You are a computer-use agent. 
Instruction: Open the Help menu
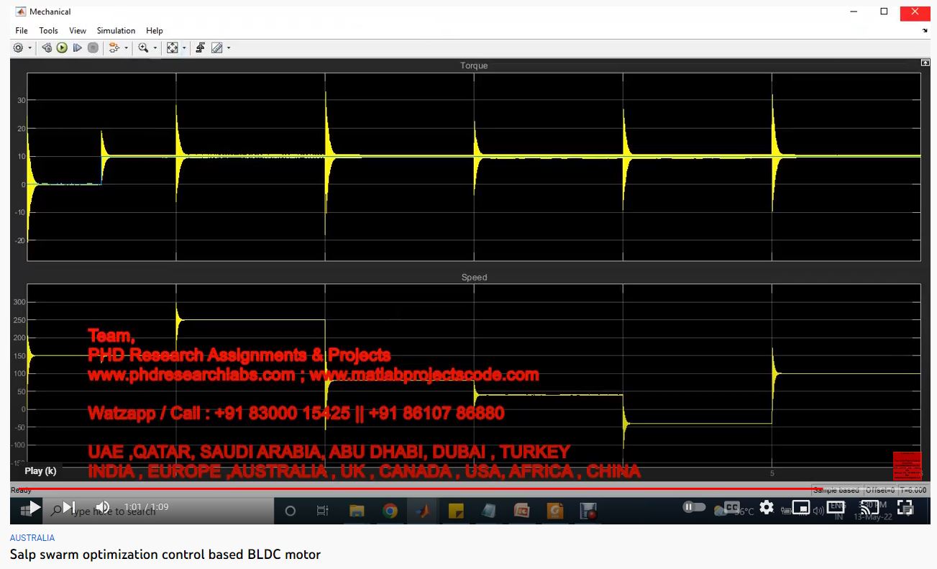tap(155, 31)
